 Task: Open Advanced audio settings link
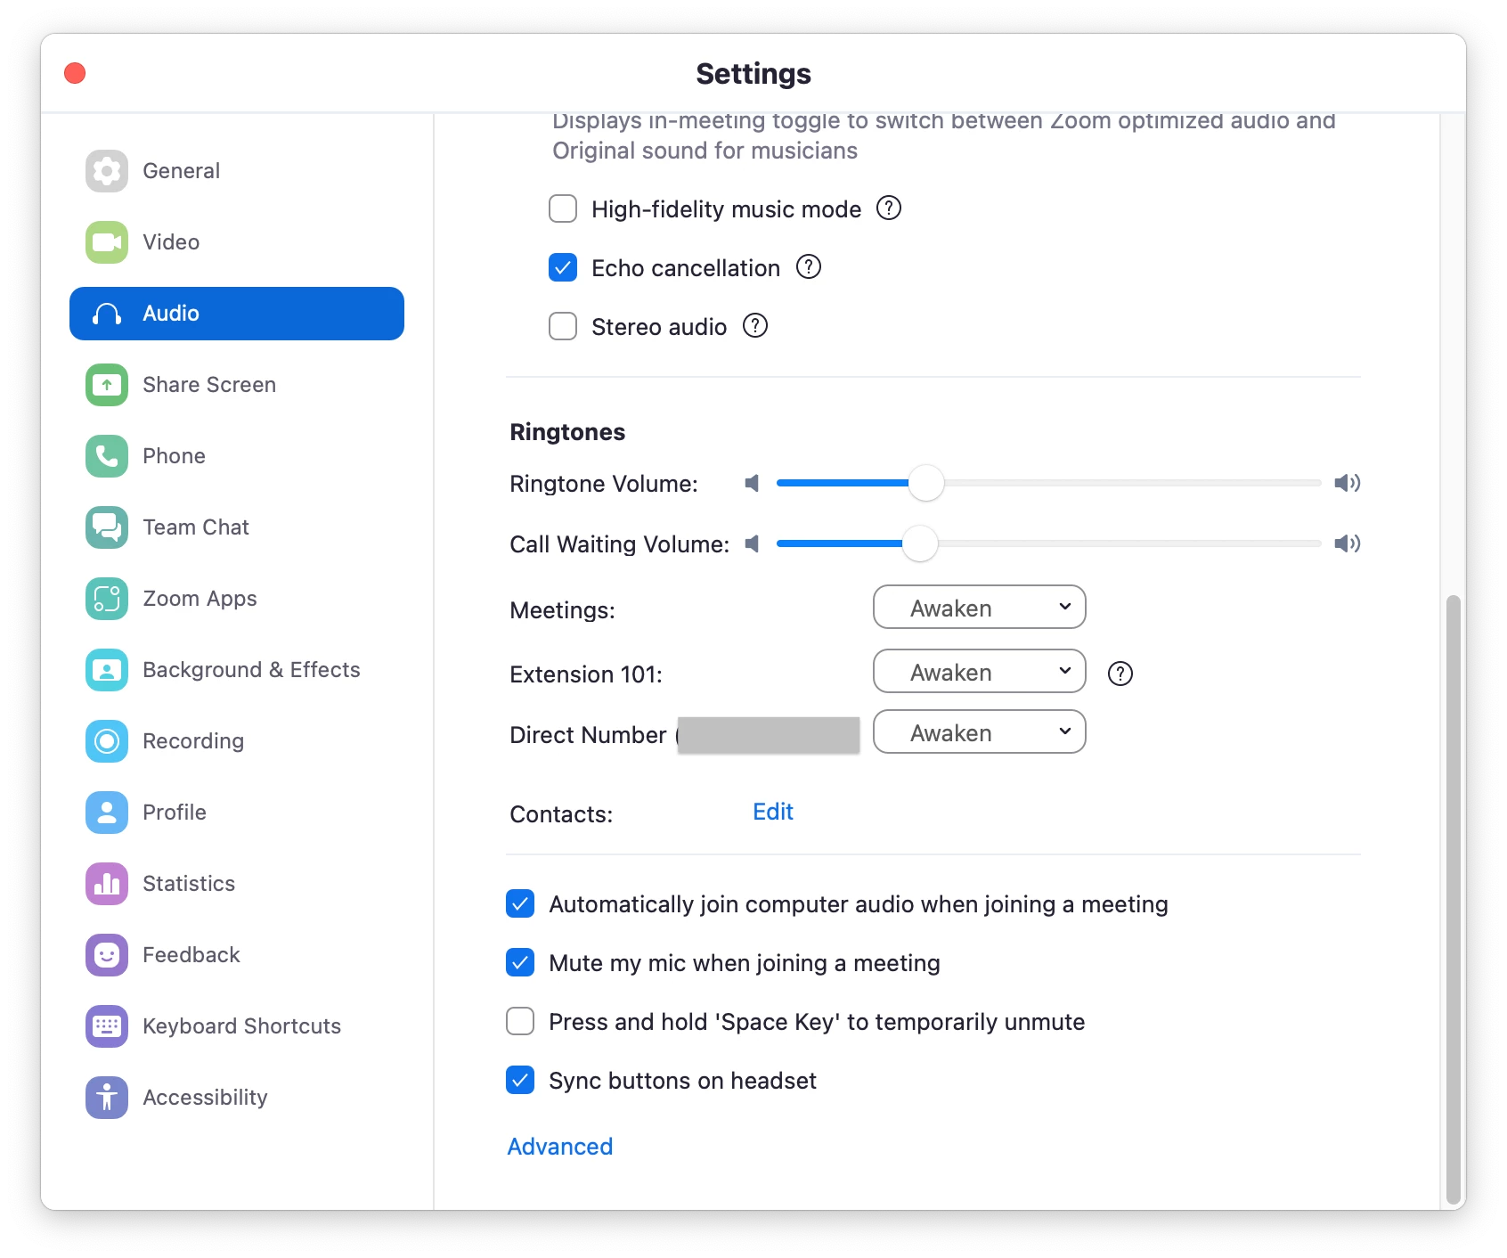(x=560, y=1147)
